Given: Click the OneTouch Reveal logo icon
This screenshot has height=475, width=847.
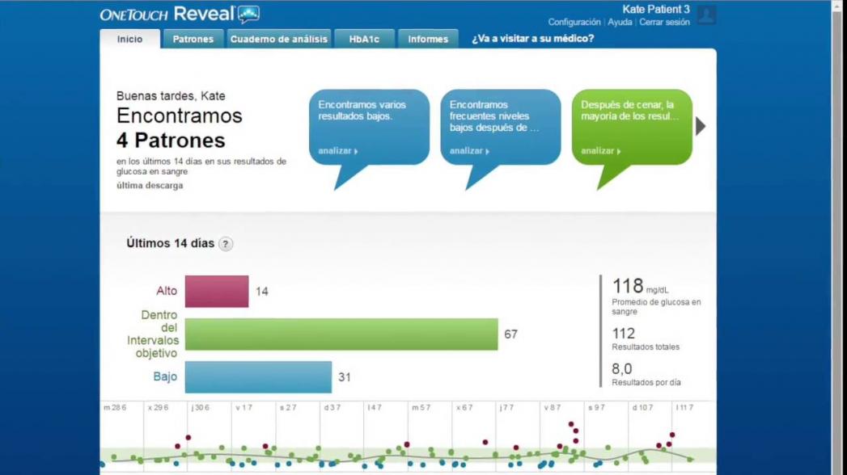Looking at the screenshot, I should tap(248, 15).
